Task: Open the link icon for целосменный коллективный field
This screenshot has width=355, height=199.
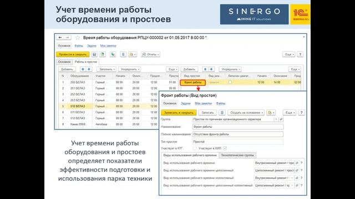Action: pos(297,186)
